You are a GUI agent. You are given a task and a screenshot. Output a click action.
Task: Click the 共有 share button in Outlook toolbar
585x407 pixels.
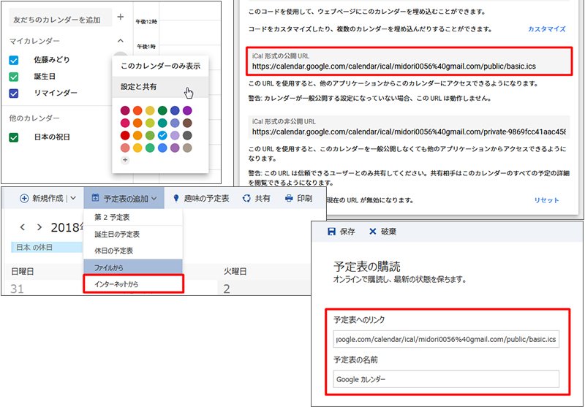point(256,198)
